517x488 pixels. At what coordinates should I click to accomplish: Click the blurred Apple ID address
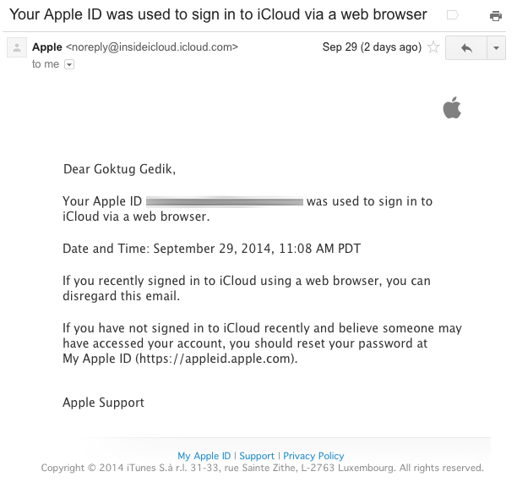click(225, 202)
